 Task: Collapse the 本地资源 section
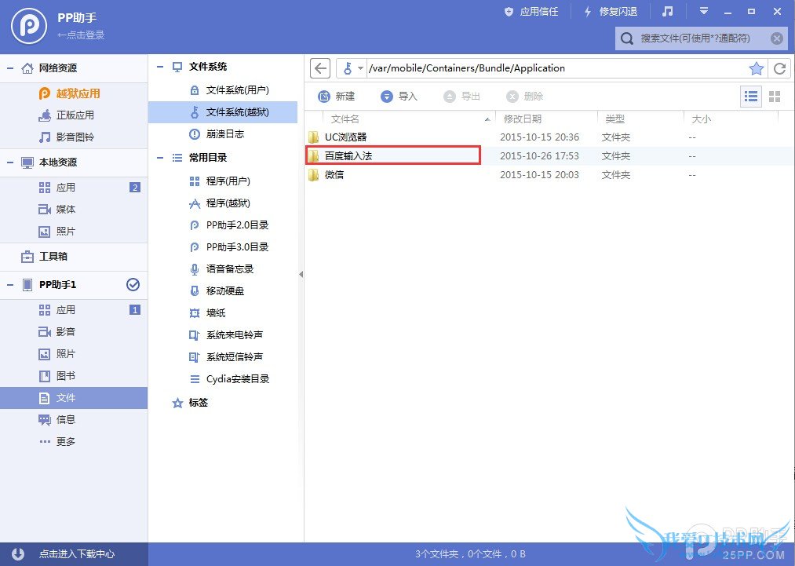pos(10,162)
